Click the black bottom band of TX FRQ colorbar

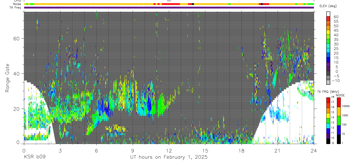pos(328,141)
